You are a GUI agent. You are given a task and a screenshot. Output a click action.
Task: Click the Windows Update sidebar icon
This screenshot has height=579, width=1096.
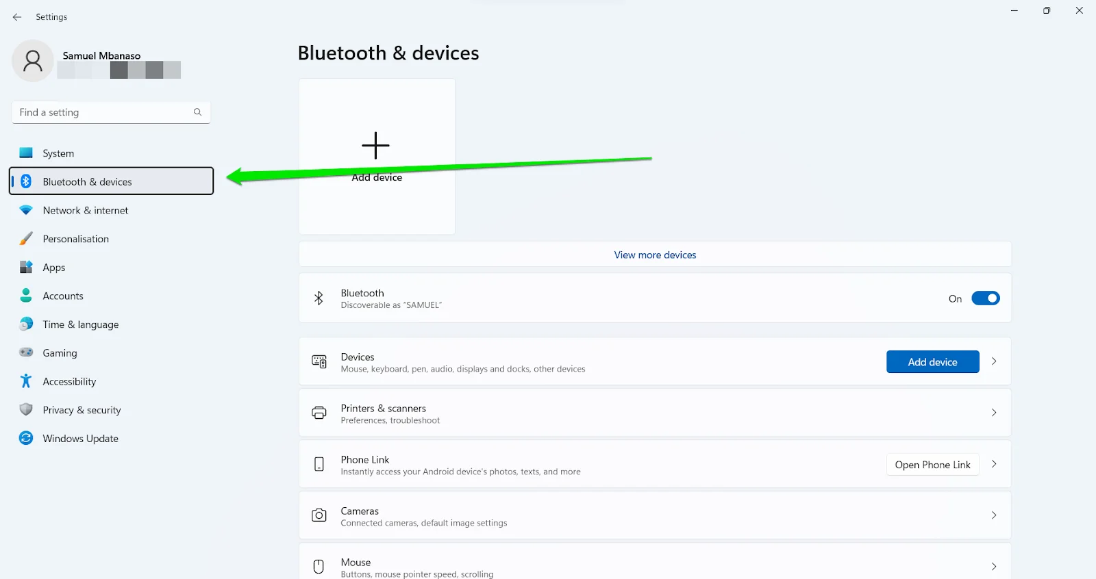26,438
